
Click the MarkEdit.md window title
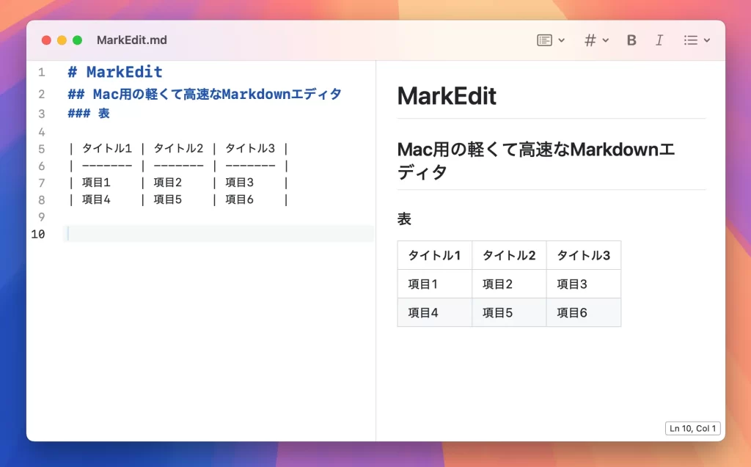pyautogui.click(x=132, y=40)
